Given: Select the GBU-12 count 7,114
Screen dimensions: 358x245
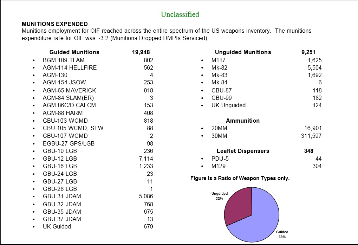Looking at the screenshot, I should 146,159.
